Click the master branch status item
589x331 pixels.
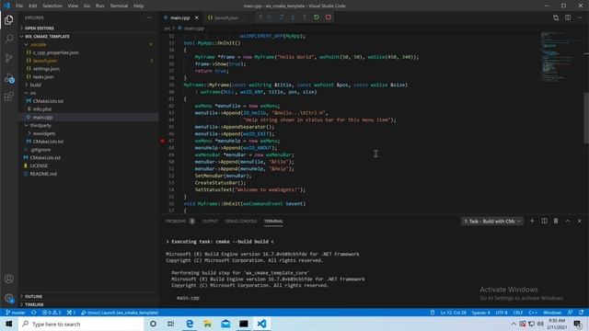pyautogui.click(x=16, y=313)
